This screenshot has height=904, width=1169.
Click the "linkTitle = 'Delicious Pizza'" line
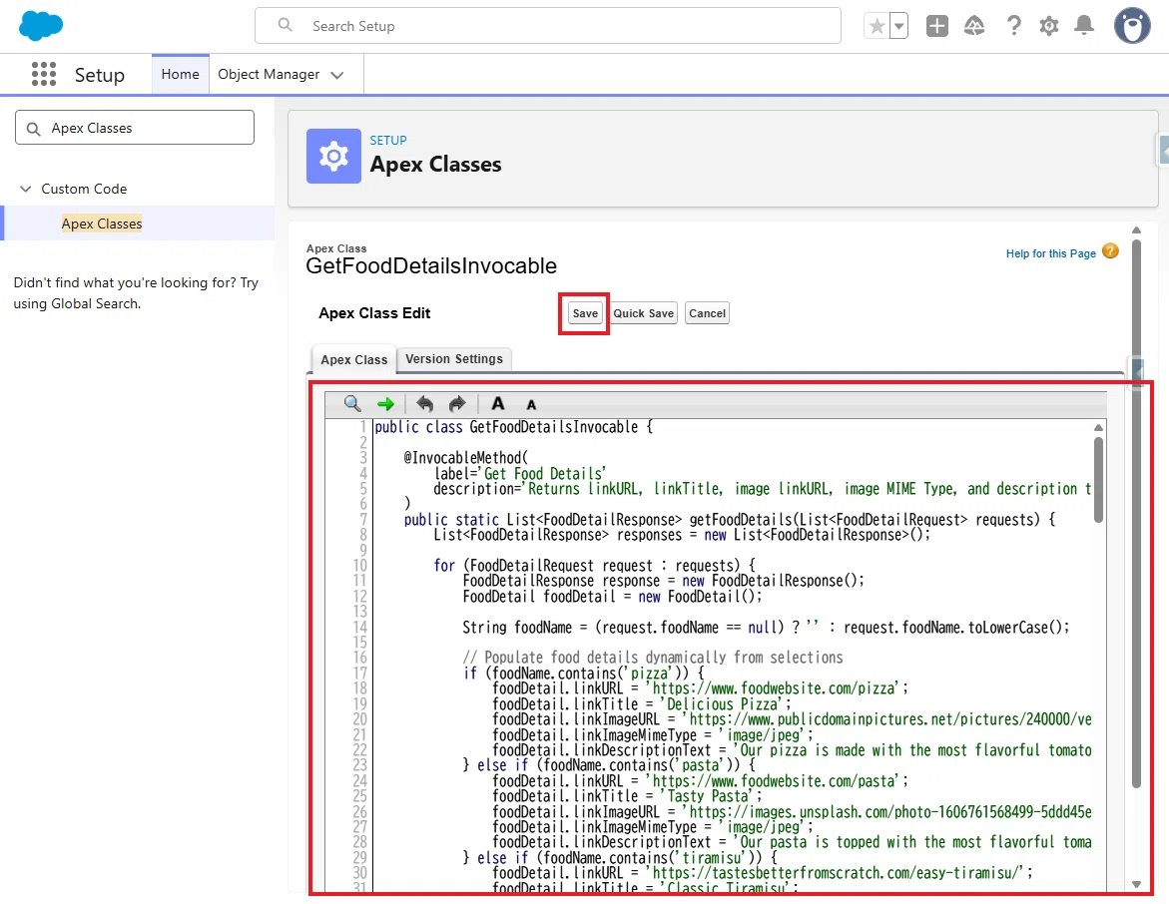641,704
